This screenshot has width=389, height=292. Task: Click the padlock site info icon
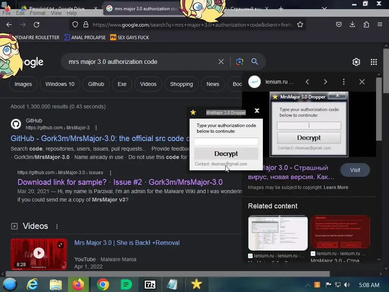(x=86, y=24)
